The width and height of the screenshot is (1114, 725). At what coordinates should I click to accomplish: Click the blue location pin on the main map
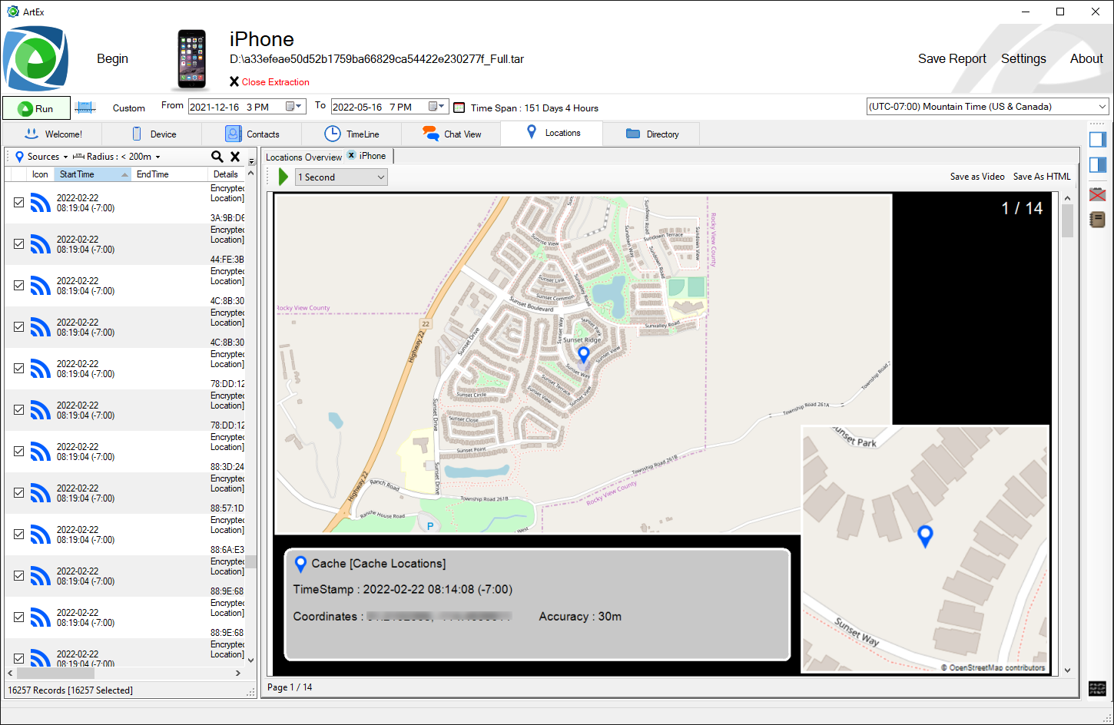pos(583,354)
